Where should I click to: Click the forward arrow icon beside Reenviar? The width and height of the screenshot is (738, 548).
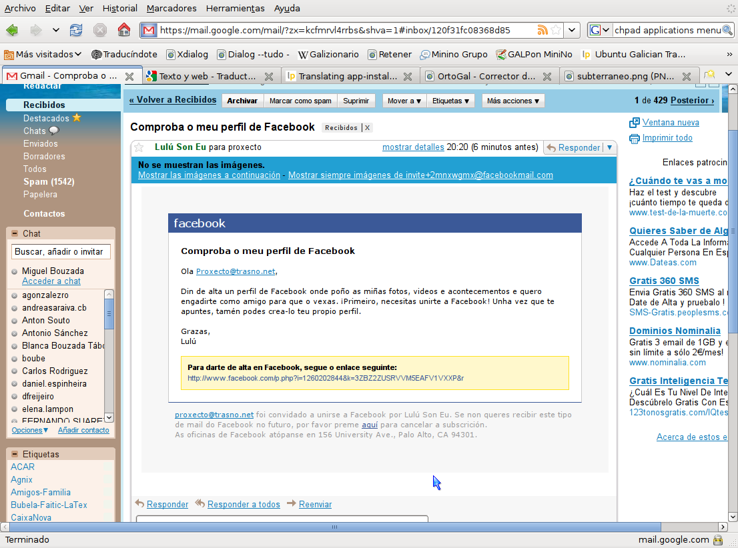tap(292, 503)
